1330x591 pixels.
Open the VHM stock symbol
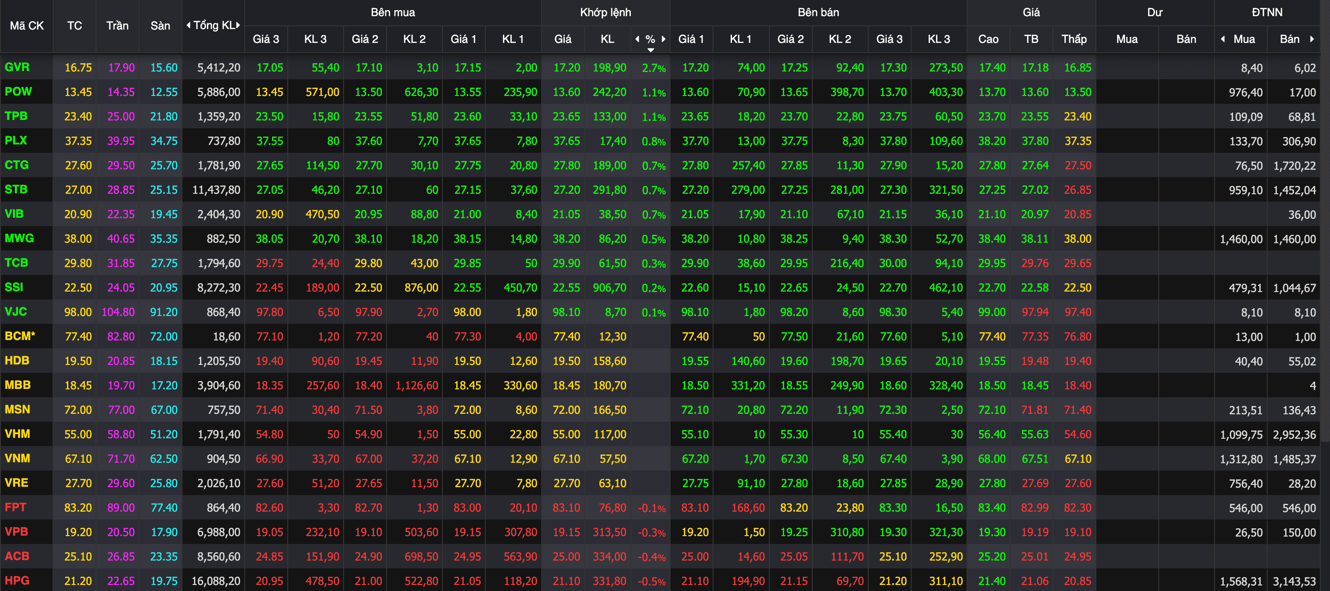[x=17, y=434]
